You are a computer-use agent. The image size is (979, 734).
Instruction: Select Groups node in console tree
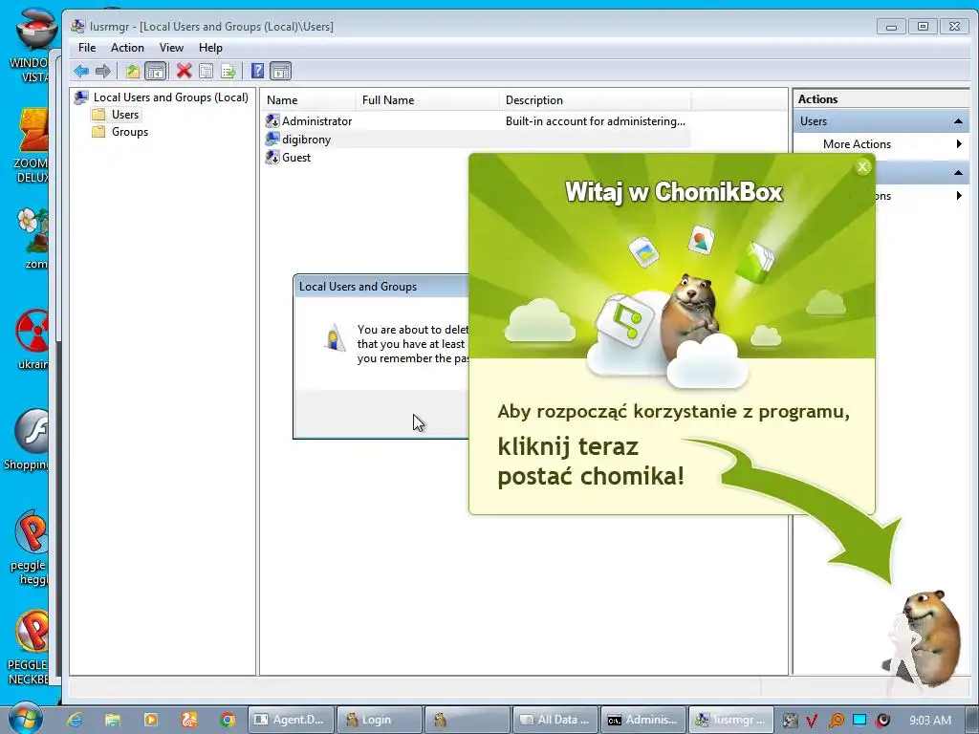[130, 132]
